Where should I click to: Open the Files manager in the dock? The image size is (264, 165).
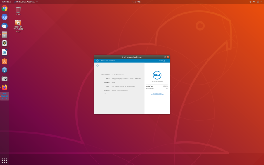pyautogui.click(x=5, y=35)
